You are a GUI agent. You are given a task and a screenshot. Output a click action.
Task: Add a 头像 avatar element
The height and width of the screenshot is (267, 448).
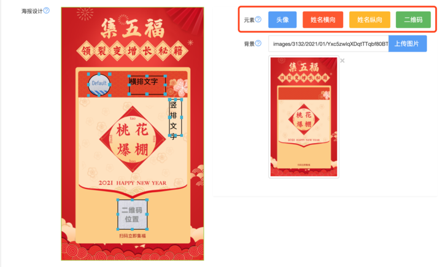click(282, 20)
